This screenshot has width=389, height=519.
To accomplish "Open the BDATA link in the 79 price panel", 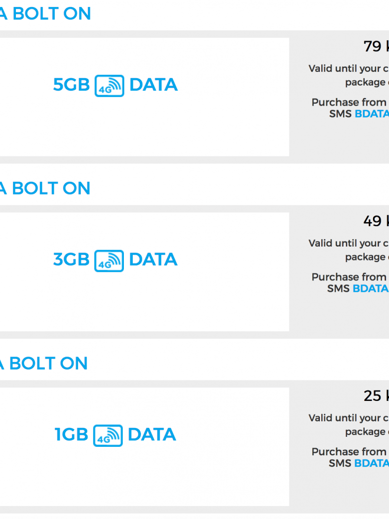I will click(x=372, y=114).
